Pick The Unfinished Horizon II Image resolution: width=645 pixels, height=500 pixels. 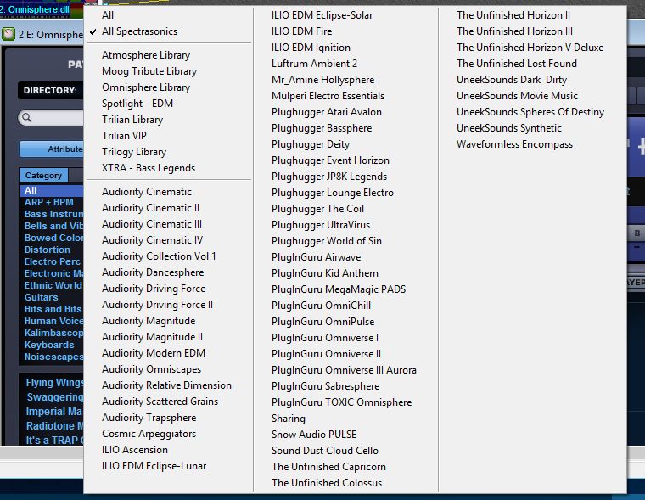coord(513,15)
